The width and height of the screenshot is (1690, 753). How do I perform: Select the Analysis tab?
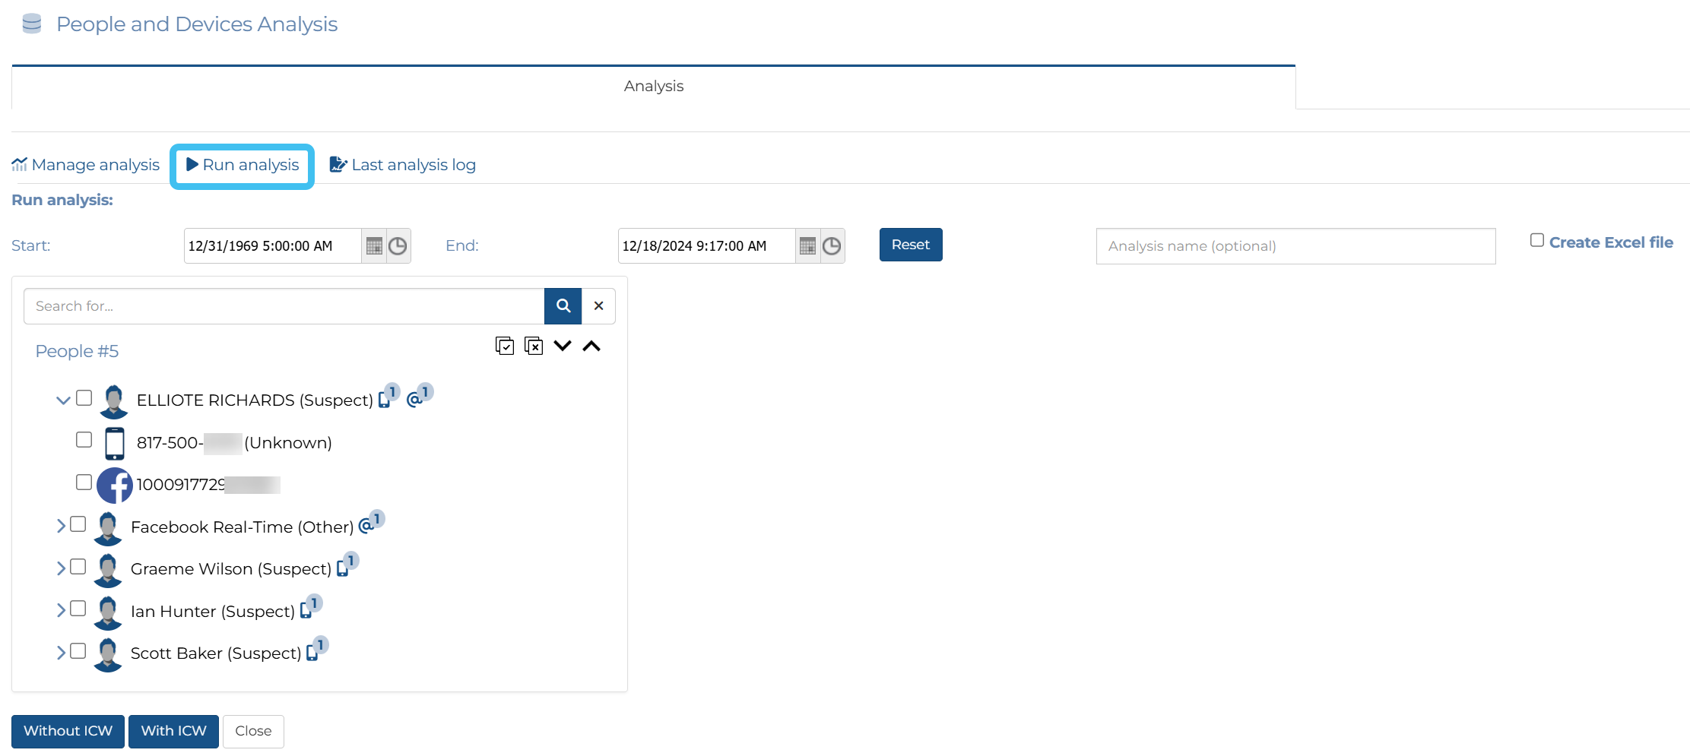(x=653, y=87)
